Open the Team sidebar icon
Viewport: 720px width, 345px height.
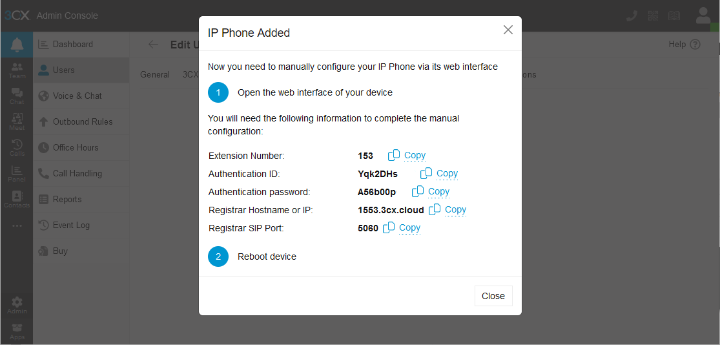pyautogui.click(x=17, y=71)
